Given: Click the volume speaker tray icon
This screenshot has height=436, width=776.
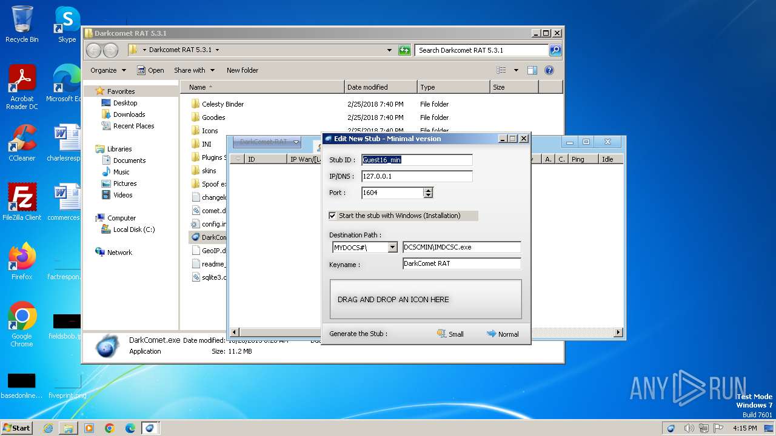Looking at the screenshot, I should click(689, 428).
